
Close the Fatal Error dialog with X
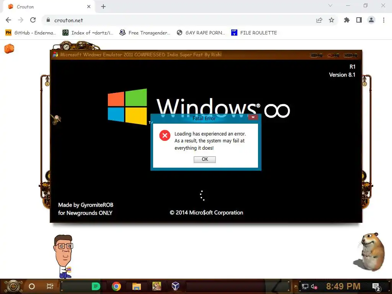pyautogui.click(x=253, y=117)
